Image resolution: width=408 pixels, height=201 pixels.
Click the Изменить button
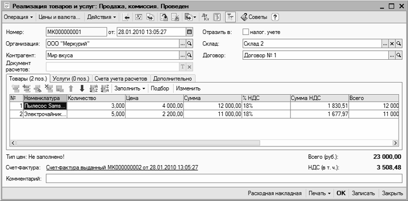(x=188, y=88)
